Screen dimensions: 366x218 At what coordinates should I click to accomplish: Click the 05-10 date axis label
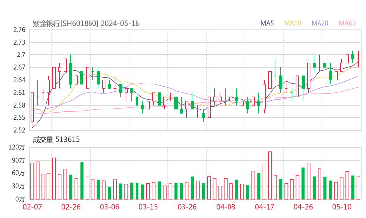click(x=342, y=207)
